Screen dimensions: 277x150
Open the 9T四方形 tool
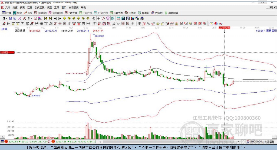click(101, 13)
